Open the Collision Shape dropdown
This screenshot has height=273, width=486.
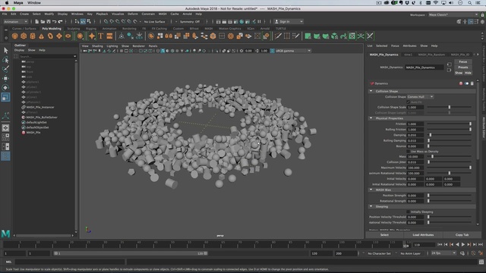coord(420,97)
